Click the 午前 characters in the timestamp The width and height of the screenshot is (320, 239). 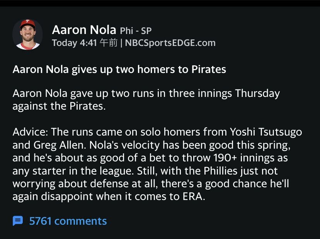109,43
